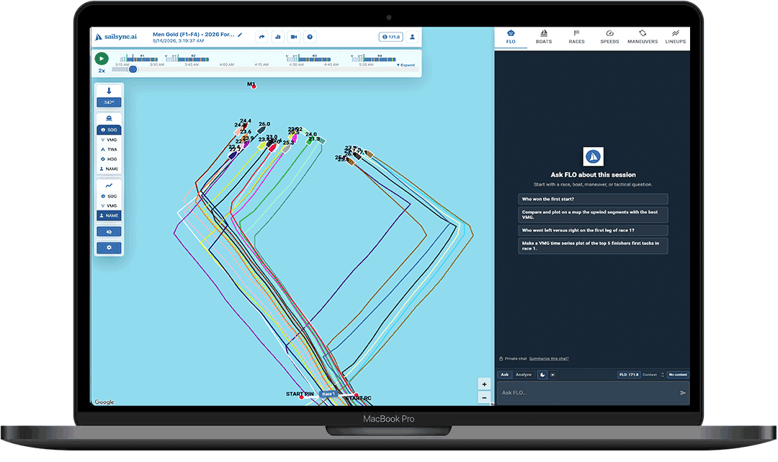Viewport: 778px width, 462px height.
Task: Choose 'Who went left versus right' suggestion
Action: click(x=593, y=230)
